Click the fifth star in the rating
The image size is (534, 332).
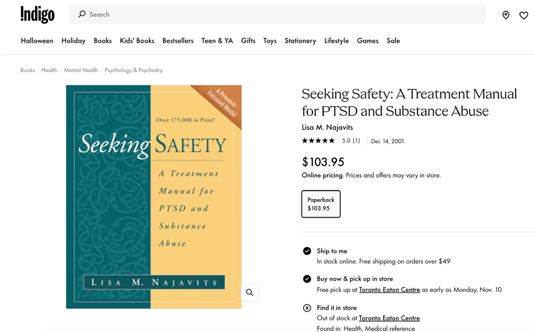(x=331, y=140)
